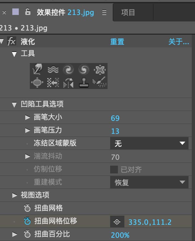The image size is (195, 241).
Task: Check the 已对齐 checkbox
Action: 114,170
